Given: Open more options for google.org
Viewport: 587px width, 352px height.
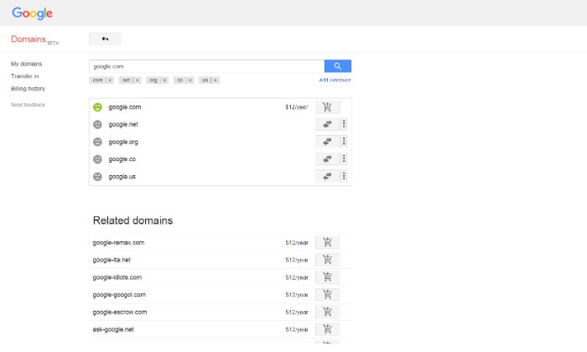Looking at the screenshot, I should (x=344, y=142).
